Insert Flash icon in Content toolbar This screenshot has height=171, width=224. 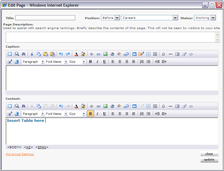click(x=112, y=106)
